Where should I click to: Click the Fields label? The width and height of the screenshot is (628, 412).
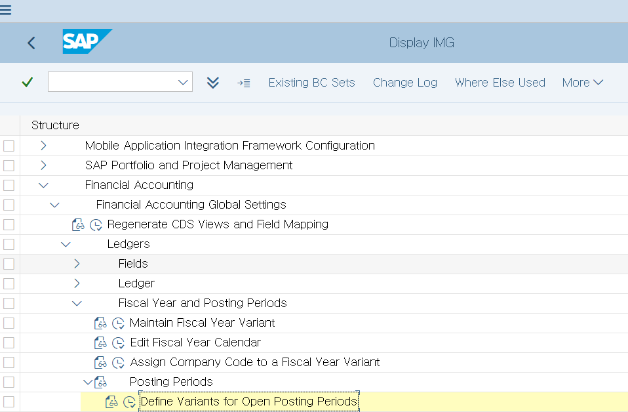(133, 263)
